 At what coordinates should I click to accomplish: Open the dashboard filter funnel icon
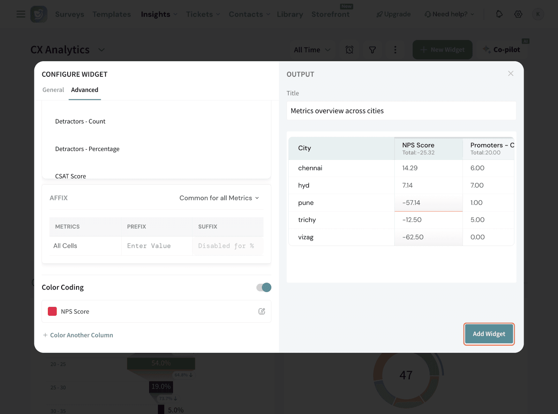click(372, 50)
